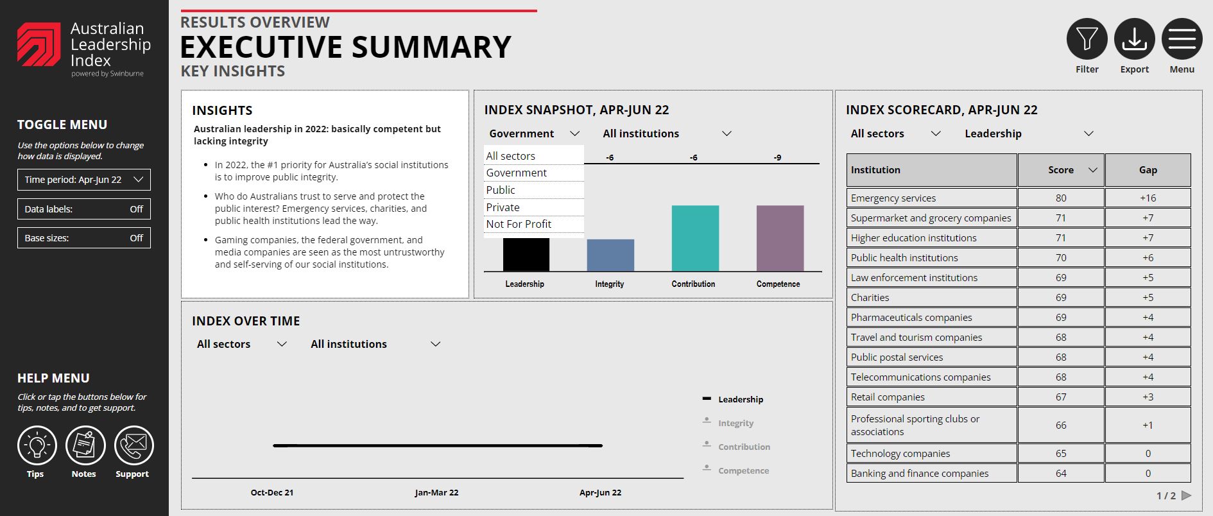The image size is (1213, 516).
Task: Expand the Time period dropdown
Action: [x=84, y=180]
